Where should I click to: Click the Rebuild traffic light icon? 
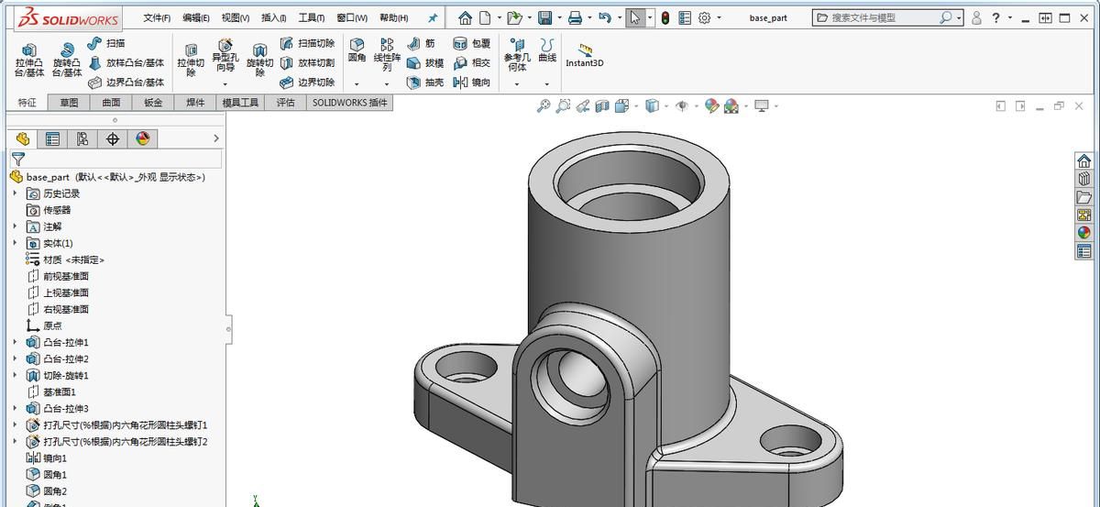pyautogui.click(x=665, y=17)
